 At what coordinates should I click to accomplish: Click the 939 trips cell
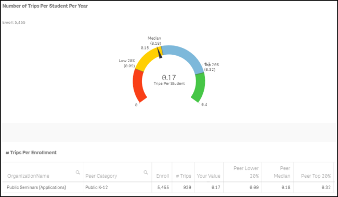click(187, 187)
